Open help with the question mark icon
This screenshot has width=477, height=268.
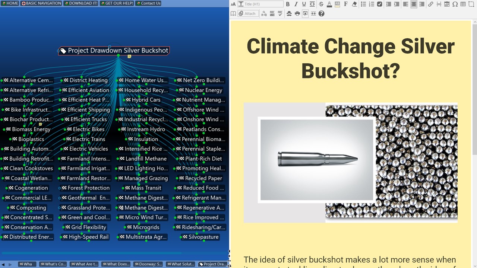coord(321,13)
